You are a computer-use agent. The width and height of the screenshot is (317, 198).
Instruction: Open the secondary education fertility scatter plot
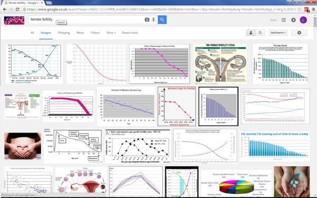coord(29,180)
